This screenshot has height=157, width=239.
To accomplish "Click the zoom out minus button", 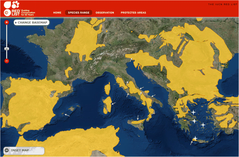I will [x=6, y=61].
